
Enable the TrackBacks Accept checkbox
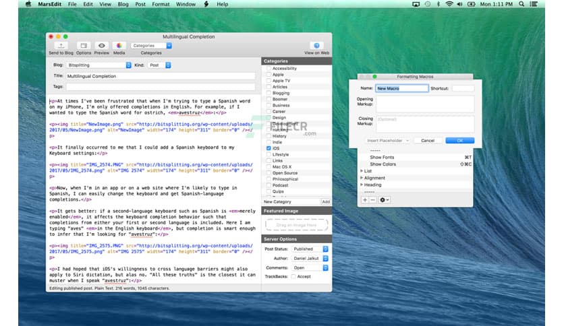click(292, 276)
